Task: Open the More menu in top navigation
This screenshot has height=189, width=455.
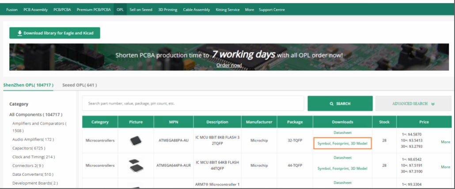Action: coord(250,10)
